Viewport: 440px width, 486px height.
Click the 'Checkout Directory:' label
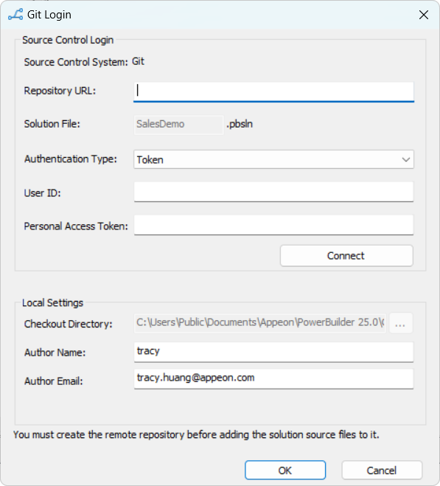(68, 324)
